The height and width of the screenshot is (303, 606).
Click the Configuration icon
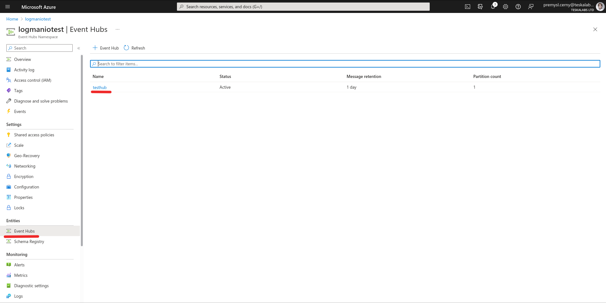click(x=9, y=187)
